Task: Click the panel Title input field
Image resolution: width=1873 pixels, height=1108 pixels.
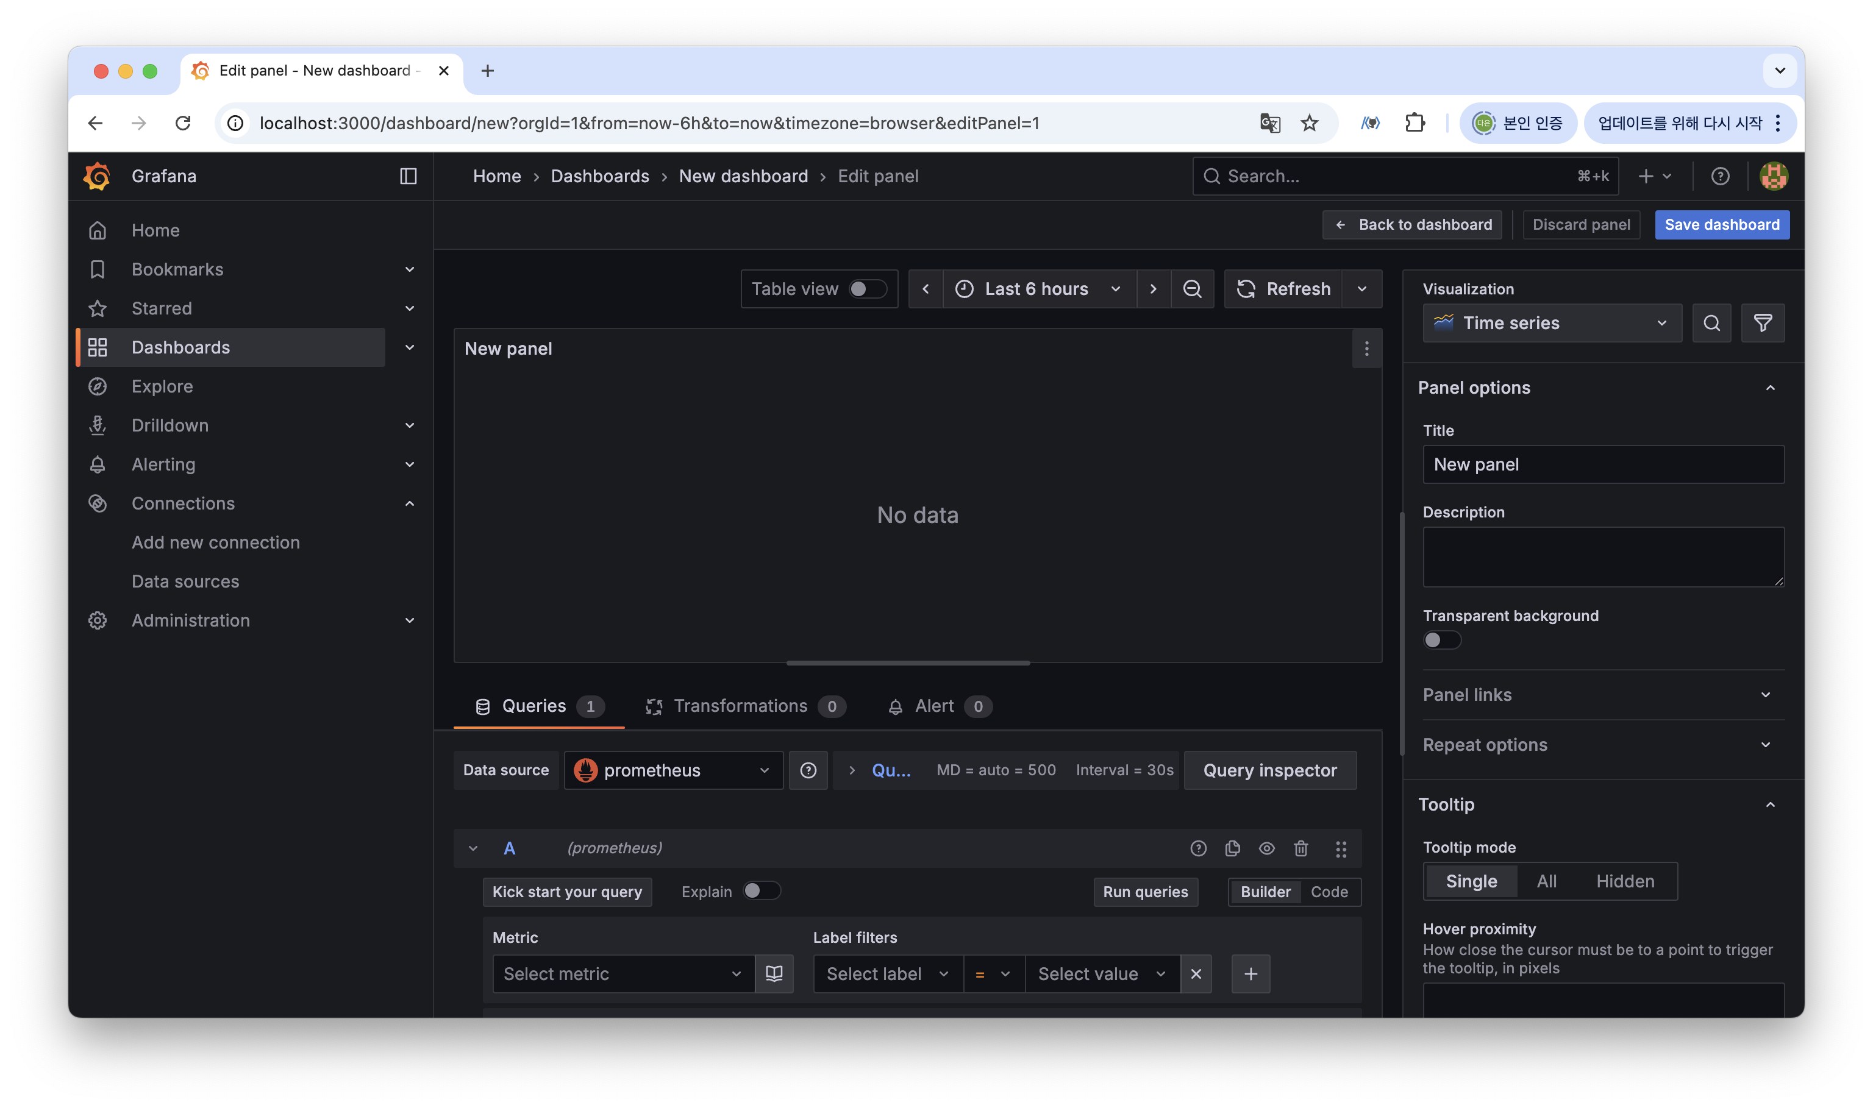Action: 1603,464
